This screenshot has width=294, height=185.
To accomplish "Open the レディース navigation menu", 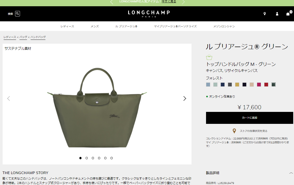I will click(67, 26).
